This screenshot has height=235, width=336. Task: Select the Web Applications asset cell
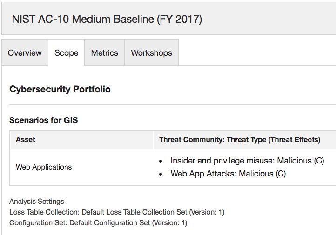[44, 167]
